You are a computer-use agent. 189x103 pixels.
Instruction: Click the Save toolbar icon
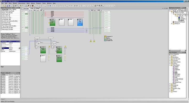click(7, 6)
